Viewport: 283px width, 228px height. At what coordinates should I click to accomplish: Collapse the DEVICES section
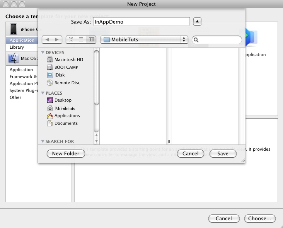pyautogui.click(x=43, y=52)
